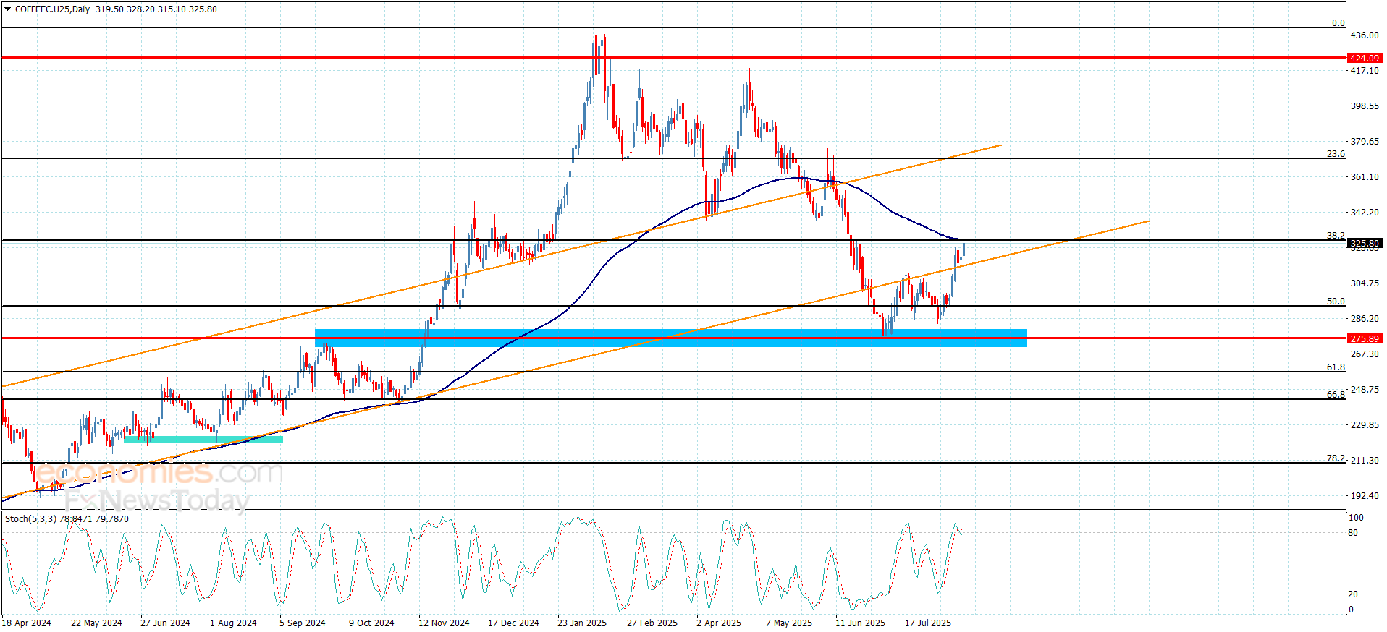Viewport: 1387px width, 632px height.
Task: Click the 23 Jan 2025 date label
Action: pyautogui.click(x=582, y=623)
